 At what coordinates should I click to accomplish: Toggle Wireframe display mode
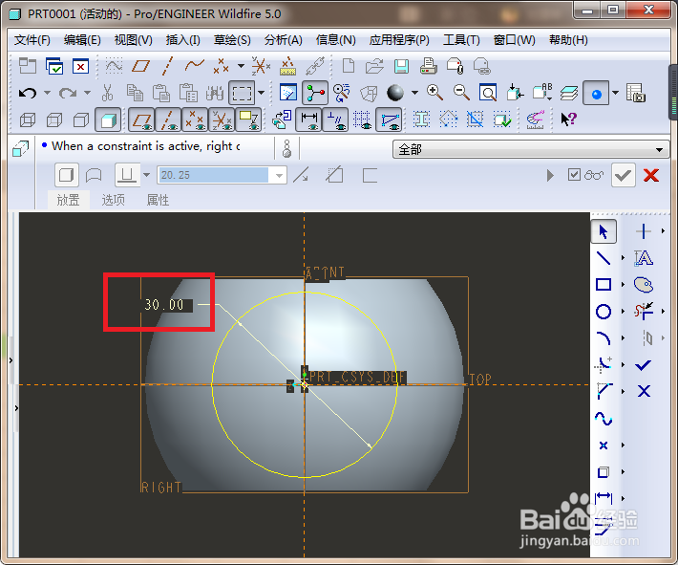coord(28,120)
